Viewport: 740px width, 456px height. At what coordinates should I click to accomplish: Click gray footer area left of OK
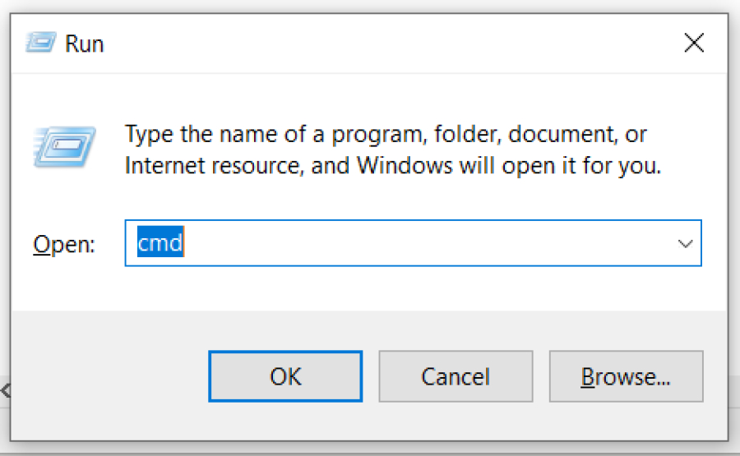(107, 376)
